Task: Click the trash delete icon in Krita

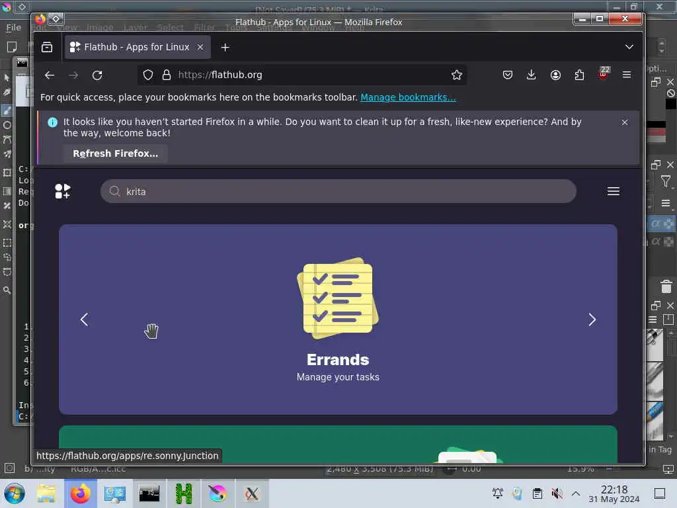Action: (x=666, y=286)
